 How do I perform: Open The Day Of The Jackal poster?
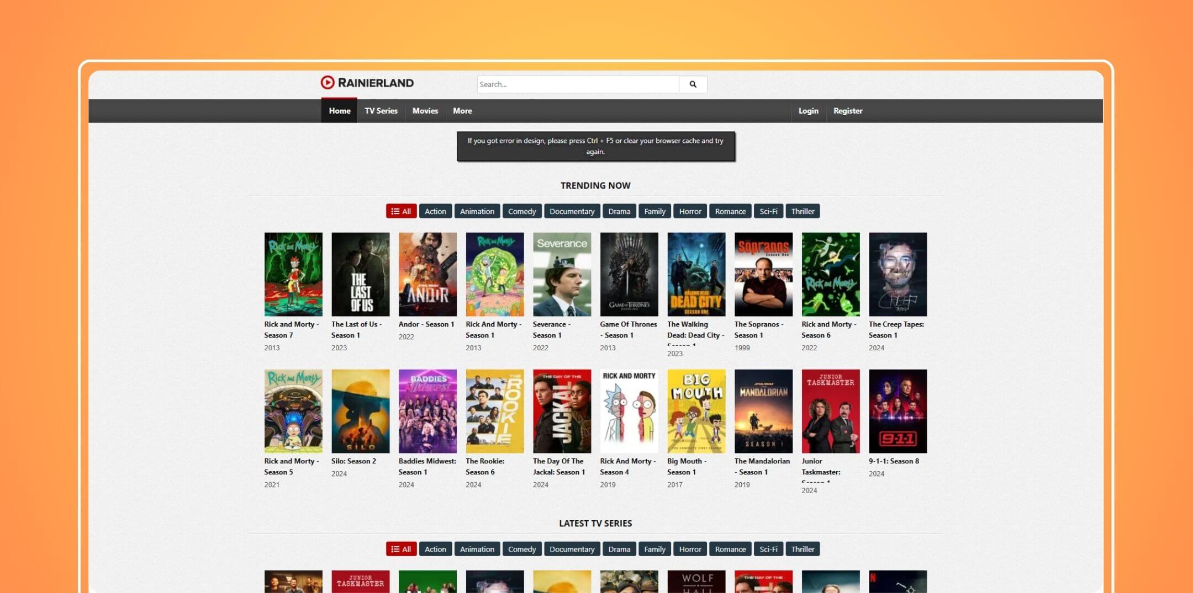(562, 411)
